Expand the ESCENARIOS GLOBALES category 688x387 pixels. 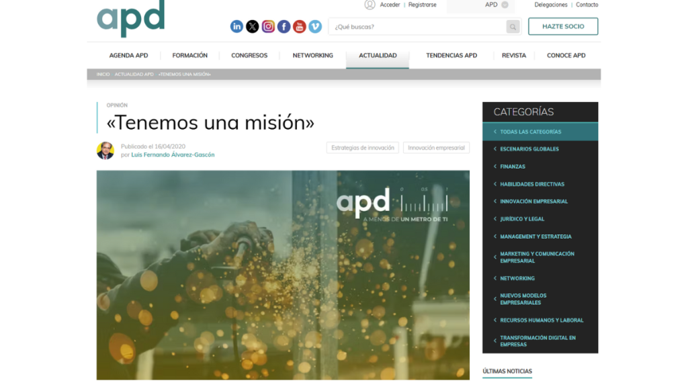click(530, 148)
